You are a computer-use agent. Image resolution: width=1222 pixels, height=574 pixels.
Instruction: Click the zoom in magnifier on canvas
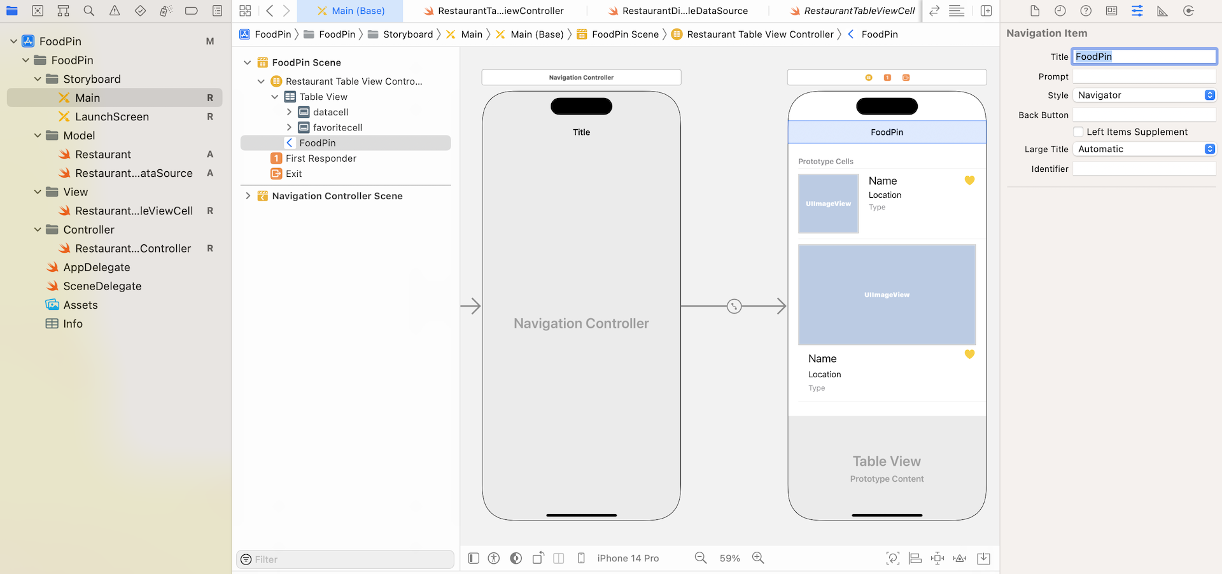(758, 558)
